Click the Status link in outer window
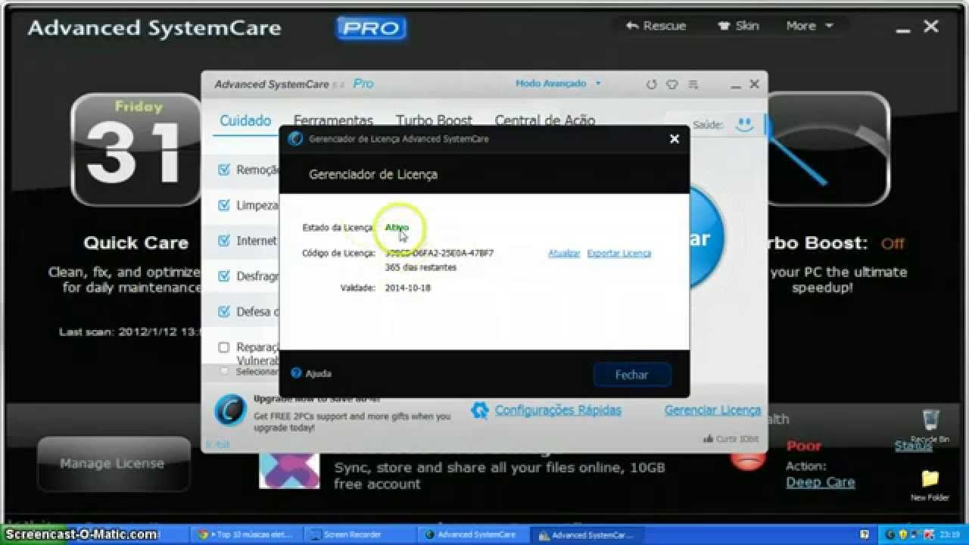 click(x=913, y=446)
